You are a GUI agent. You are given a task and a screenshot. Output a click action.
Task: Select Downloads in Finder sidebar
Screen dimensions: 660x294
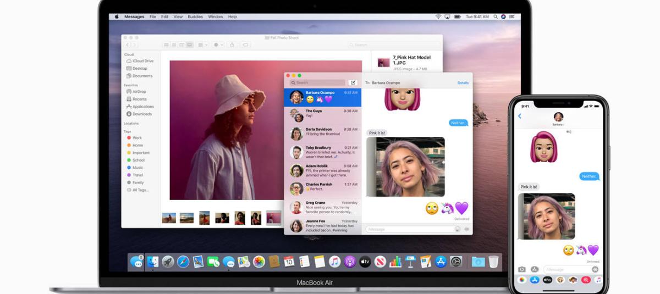139,114
